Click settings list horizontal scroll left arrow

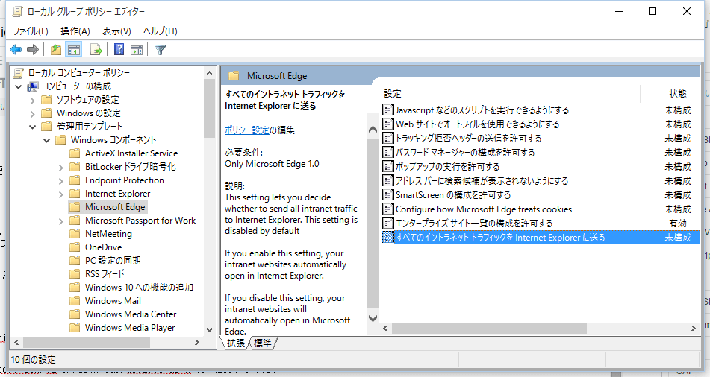pos(386,328)
